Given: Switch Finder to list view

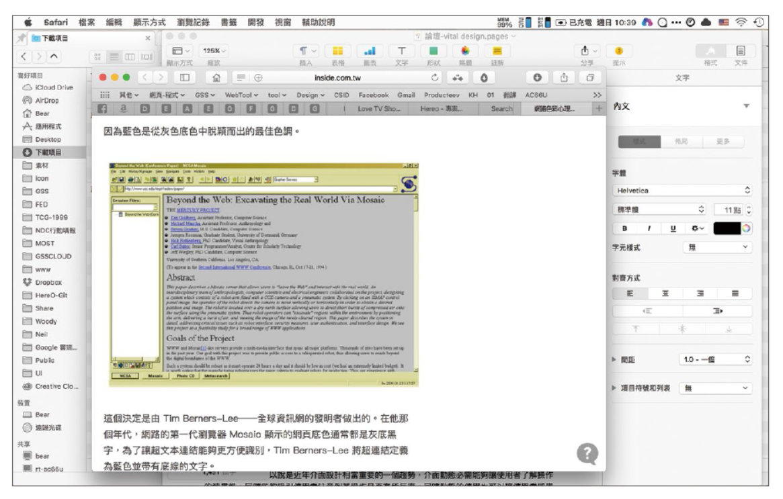Looking at the screenshot, I should [114, 56].
